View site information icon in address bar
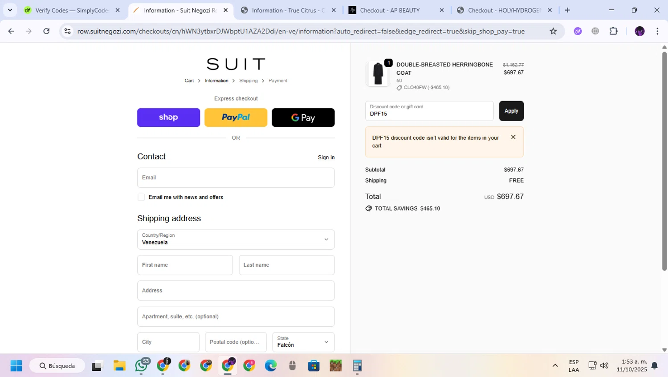The width and height of the screenshot is (668, 377). [x=68, y=31]
